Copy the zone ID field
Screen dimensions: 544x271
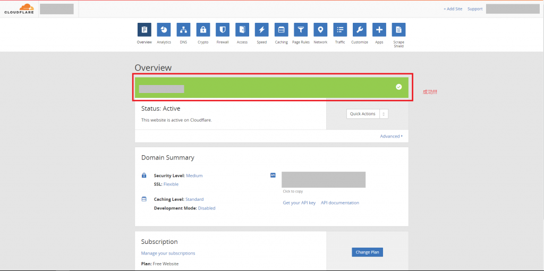click(324, 180)
